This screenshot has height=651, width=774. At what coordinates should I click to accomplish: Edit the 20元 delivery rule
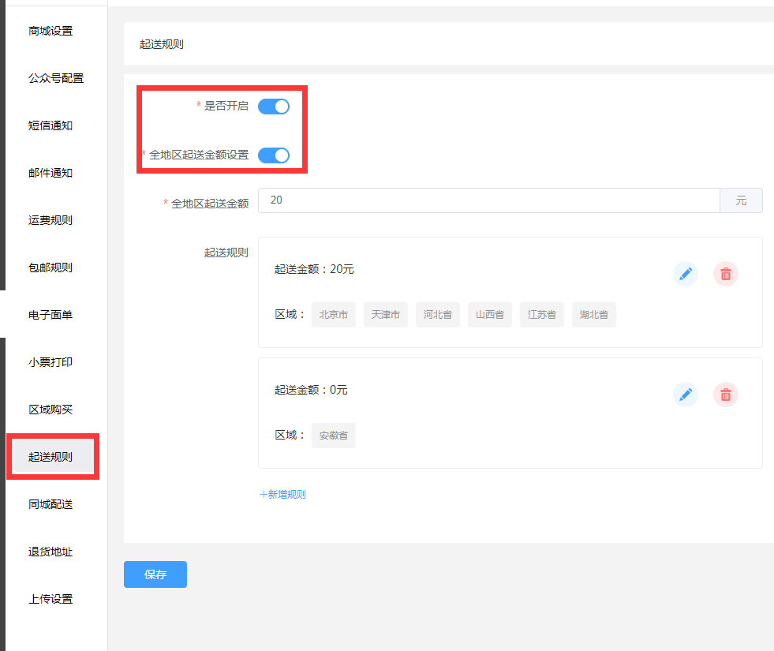point(685,274)
